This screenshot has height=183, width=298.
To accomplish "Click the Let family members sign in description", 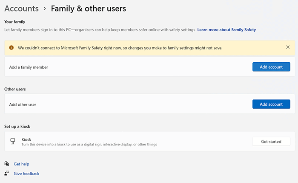I will 100,30.
